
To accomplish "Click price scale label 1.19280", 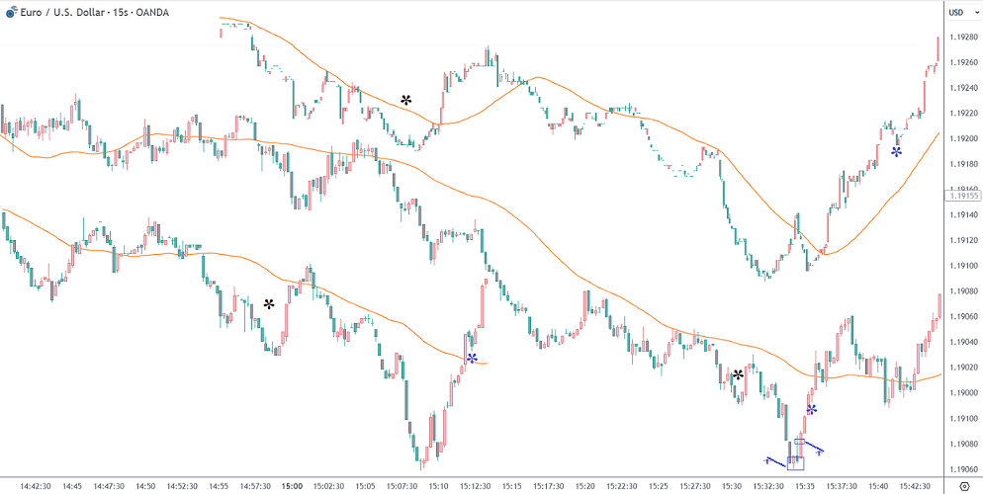I will (x=961, y=37).
